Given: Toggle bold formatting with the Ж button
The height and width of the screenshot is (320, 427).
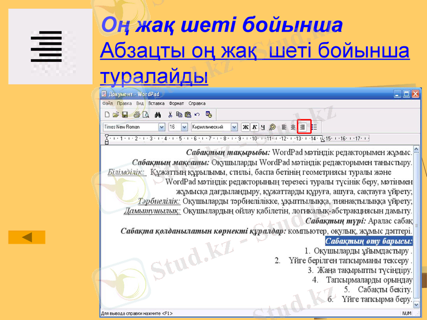Looking at the screenshot, I should click(x=245, y=126).
